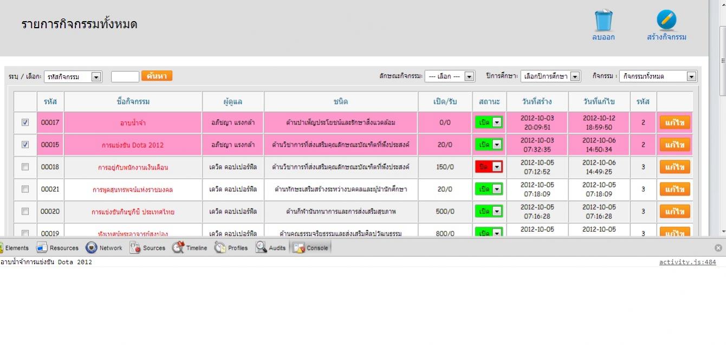This screenshot has width=726, height=345.
Task: Check the checkbox for activity 00019
Action: pyautogui.click(x=25, y=233)
